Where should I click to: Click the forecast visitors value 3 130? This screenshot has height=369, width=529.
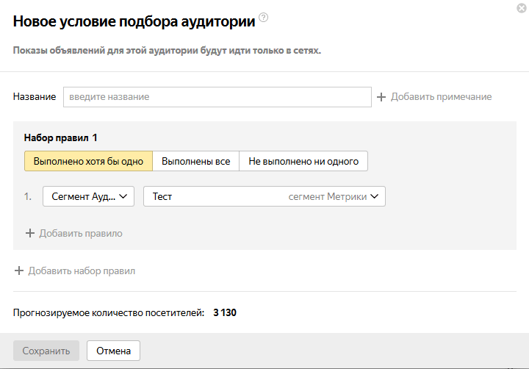[225, 313]
